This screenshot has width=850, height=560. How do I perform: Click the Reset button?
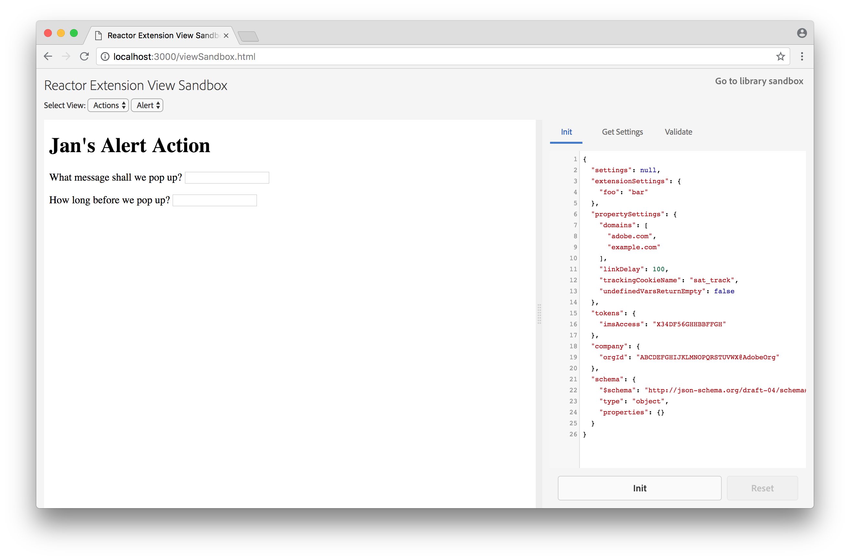pos(762,488)
